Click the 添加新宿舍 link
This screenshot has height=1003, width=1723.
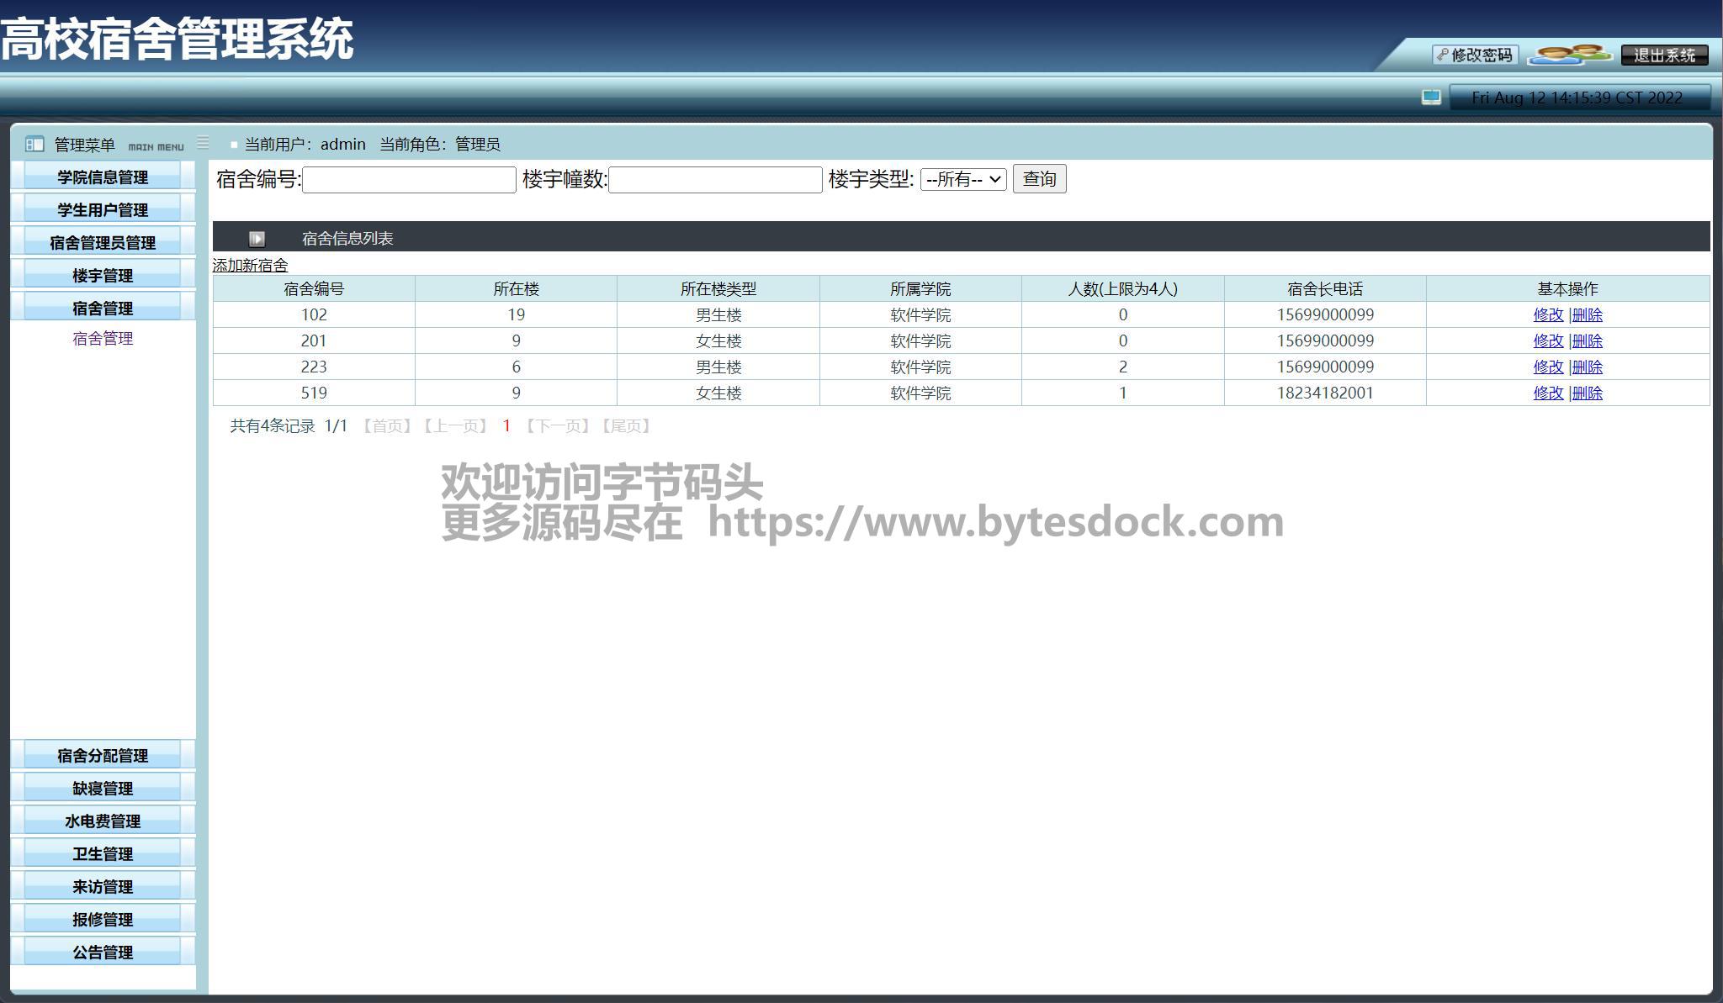tap(250, 266)
